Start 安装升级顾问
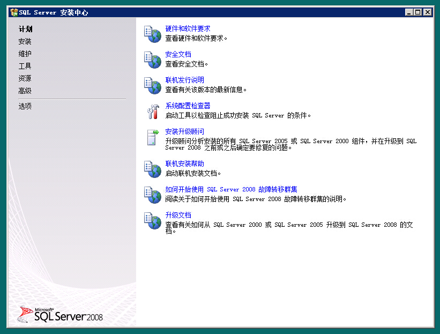Screen dimensions: 440x334 click(x=185, y=132)
